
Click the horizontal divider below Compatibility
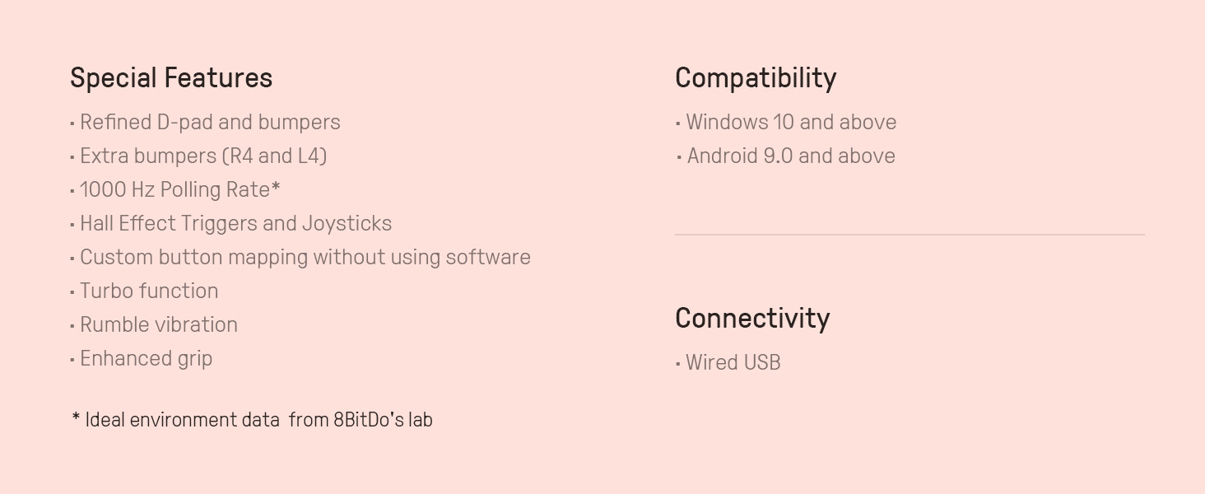(909, 235)
